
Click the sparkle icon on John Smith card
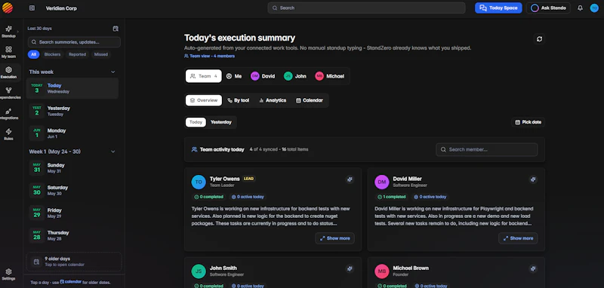tap(350, 268)
